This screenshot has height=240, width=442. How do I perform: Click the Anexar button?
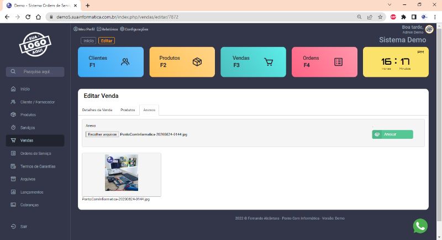(x=392, y=134)
